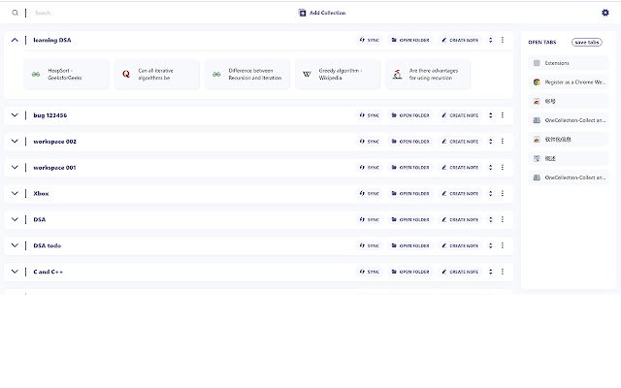This screenshot has width=621, height=388.
Task: Open folder for learning DSA
Action: (410, 40)
